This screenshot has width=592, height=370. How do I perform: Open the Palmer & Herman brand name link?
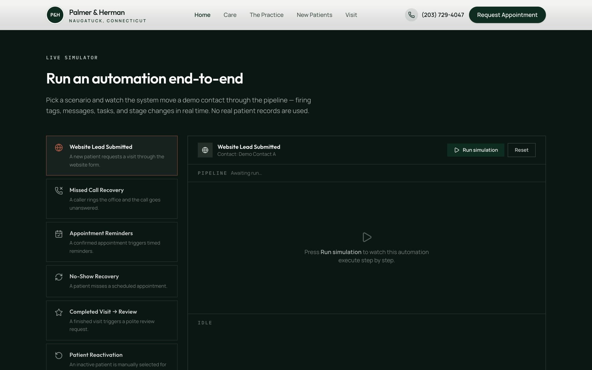tap(97, 12)
